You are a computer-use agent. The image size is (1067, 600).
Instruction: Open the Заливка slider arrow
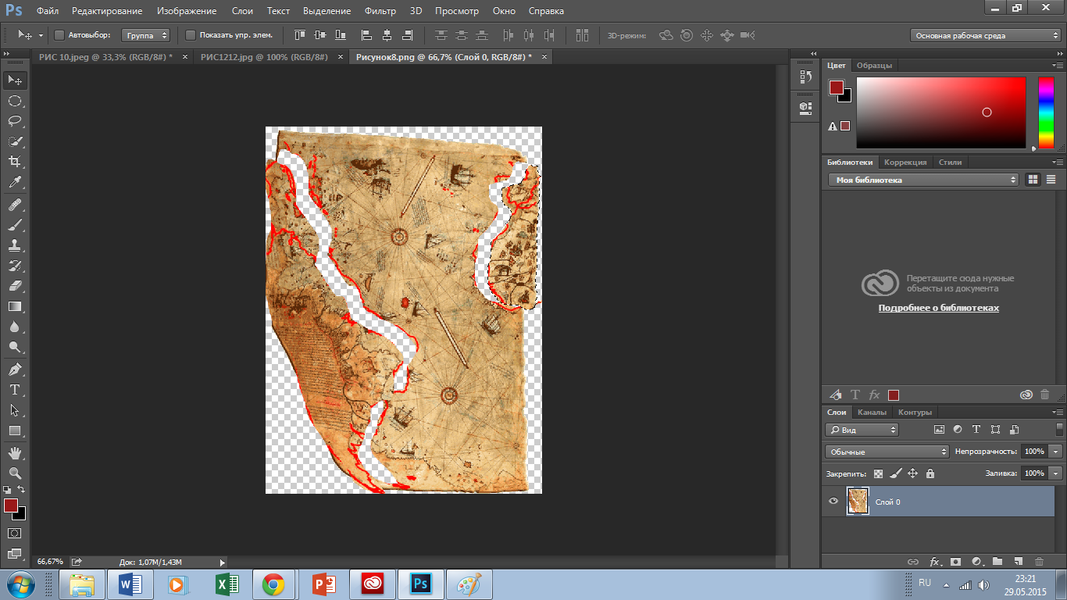click(x=1056, y=473)
